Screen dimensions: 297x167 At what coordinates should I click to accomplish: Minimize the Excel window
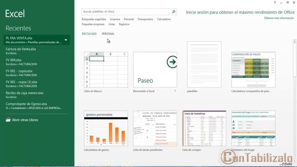(x=281, y=3)
